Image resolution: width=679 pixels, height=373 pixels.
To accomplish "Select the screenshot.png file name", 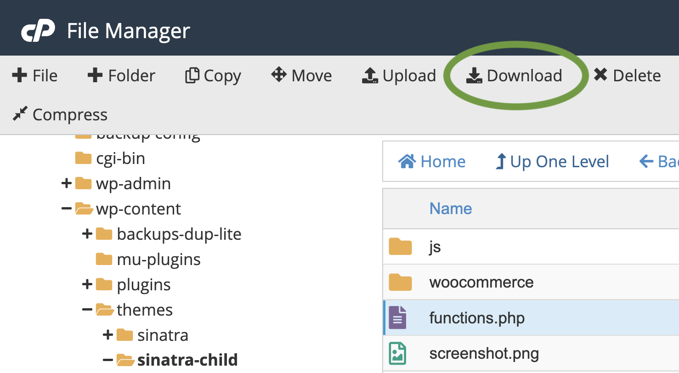I will [484, 354].
